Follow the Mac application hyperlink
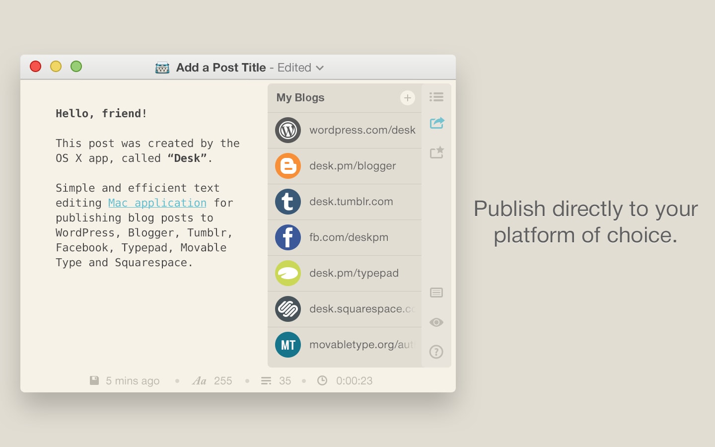 pos(157,203)
